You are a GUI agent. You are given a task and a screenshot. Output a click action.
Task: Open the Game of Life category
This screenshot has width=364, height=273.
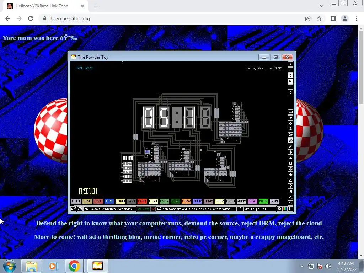click(290, 180)
